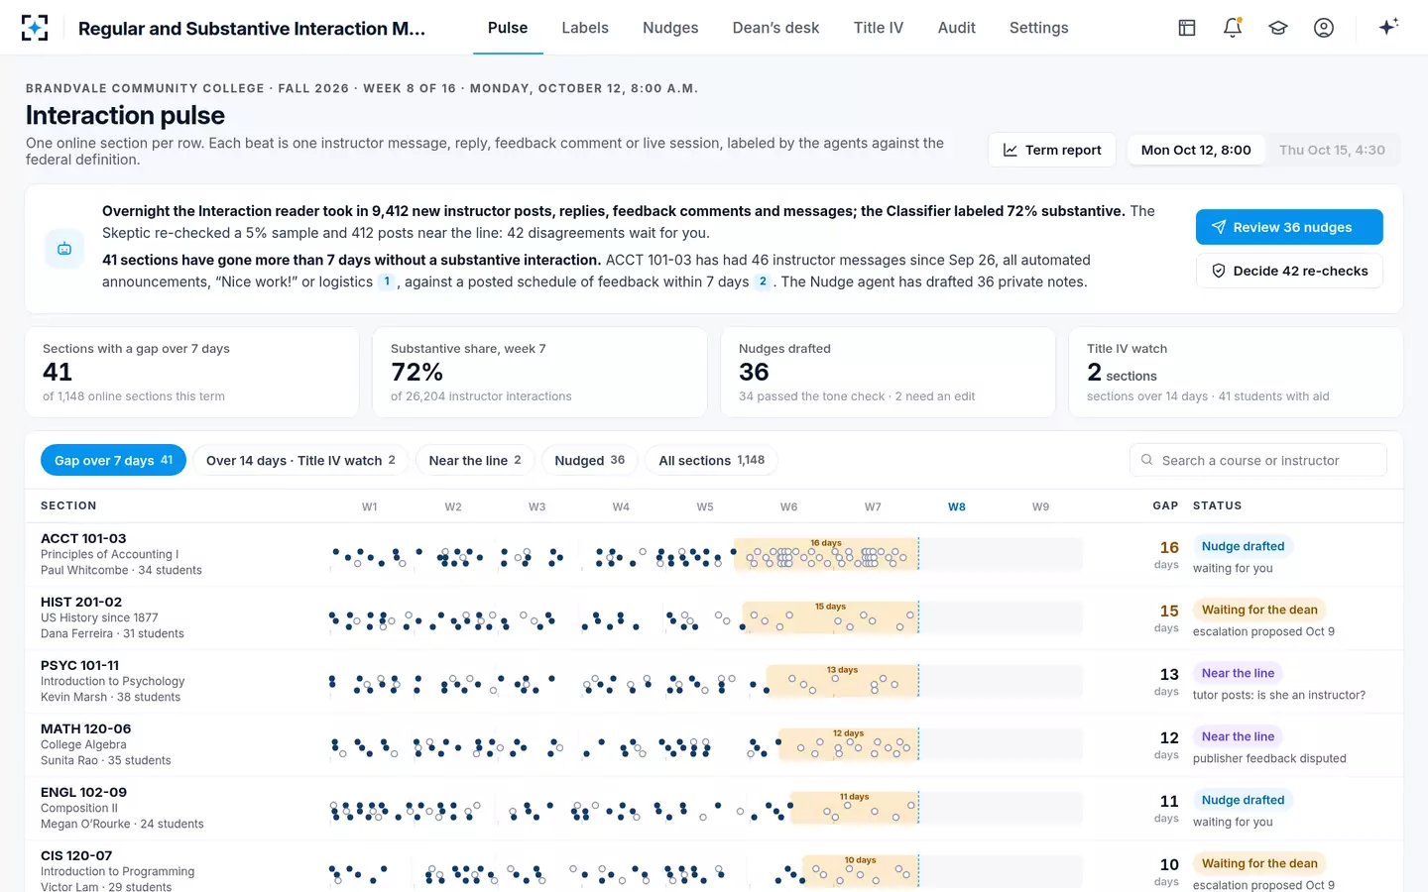Open the Term report
Image resolution: width=1428 pixels, height=892 pixels.
(x=1052, y=150)
